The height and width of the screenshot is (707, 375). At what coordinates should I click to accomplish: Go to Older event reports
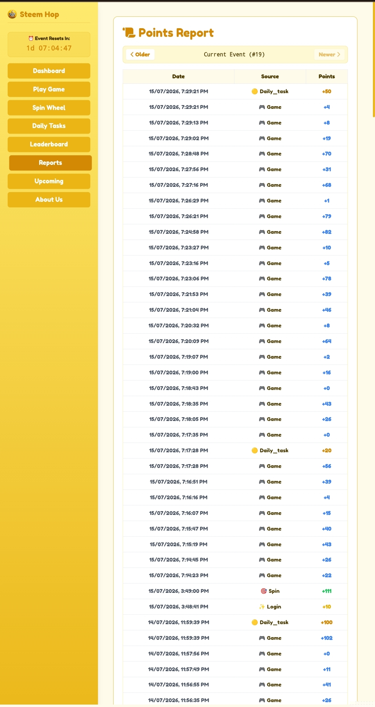[140, 55]
